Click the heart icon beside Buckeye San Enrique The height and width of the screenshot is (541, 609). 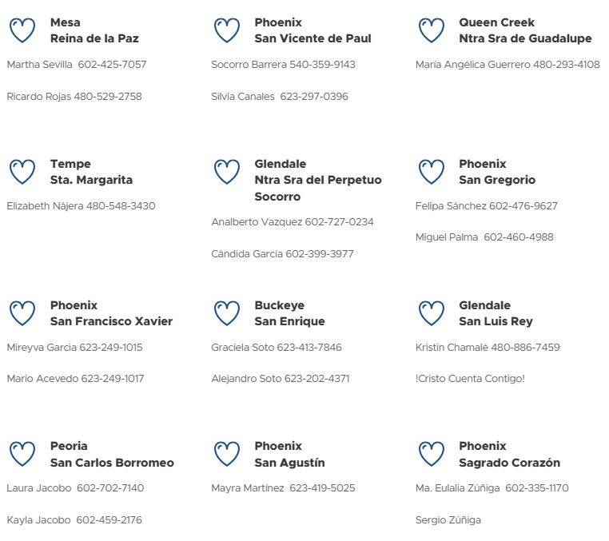click(227, 313)
